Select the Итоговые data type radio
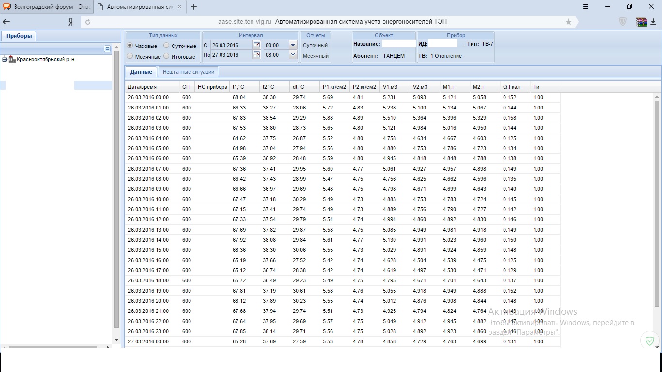Image resolution: width=662 pixels, height=372 pixels. (x=166, y=56)
